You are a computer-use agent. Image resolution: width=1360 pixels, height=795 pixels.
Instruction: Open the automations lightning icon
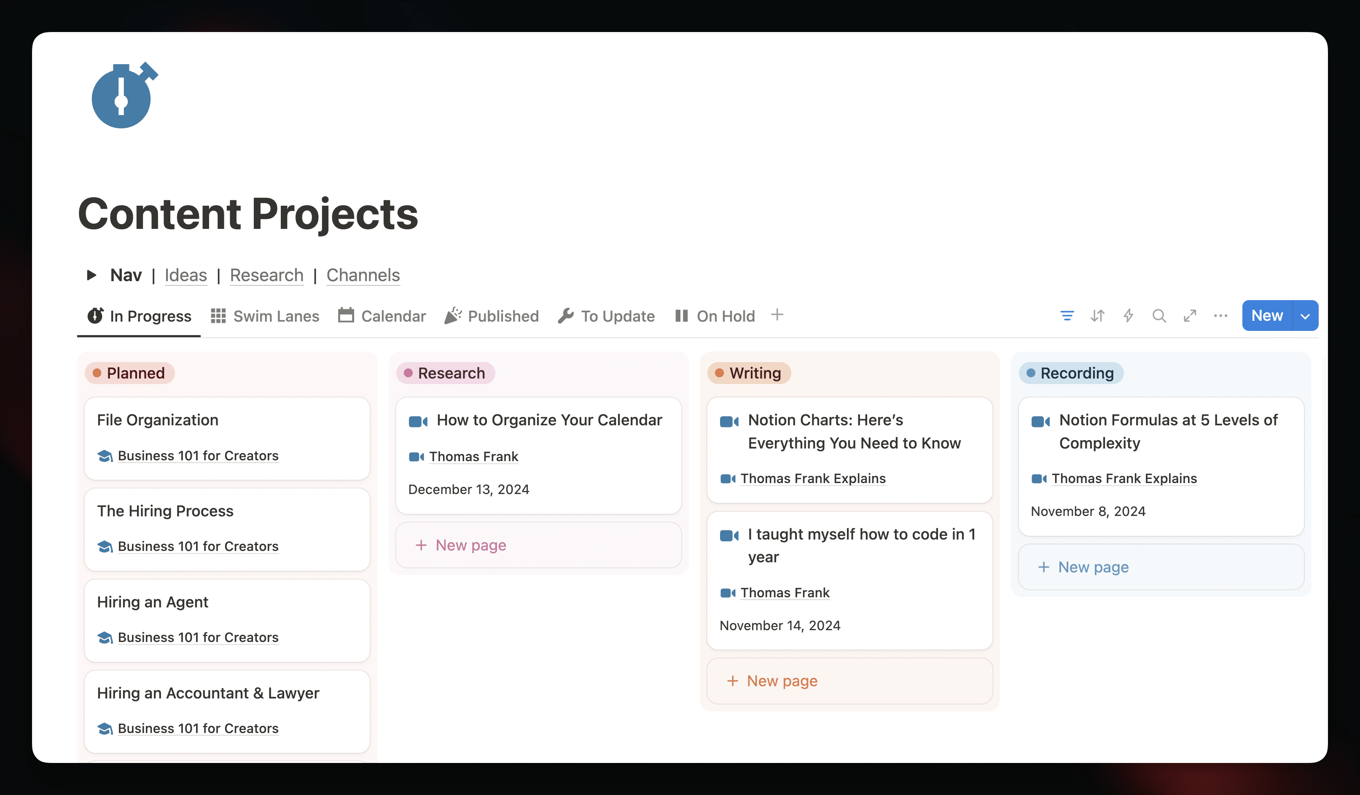[x=1129, y=316]
